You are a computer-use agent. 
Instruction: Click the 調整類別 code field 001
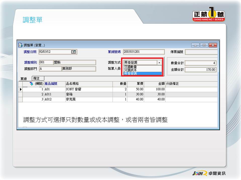[x=46, y=62]
